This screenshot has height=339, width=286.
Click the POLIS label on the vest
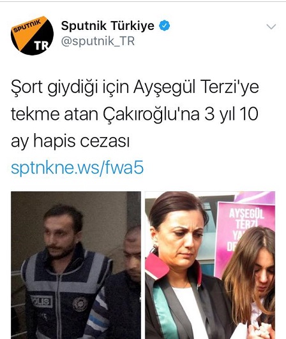pyautogui.click(x=41, y=301)
